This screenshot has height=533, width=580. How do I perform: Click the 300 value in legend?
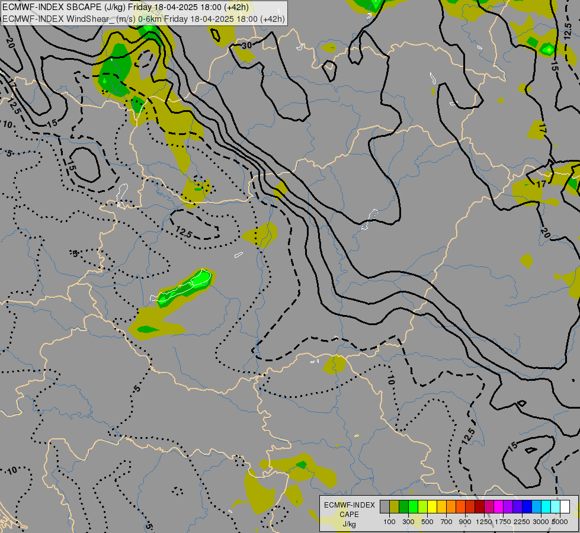[408, 522]
